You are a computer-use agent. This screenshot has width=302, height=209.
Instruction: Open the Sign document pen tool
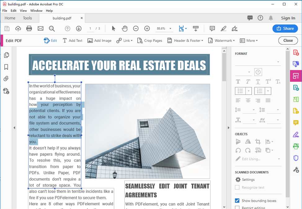pos(234,29)
